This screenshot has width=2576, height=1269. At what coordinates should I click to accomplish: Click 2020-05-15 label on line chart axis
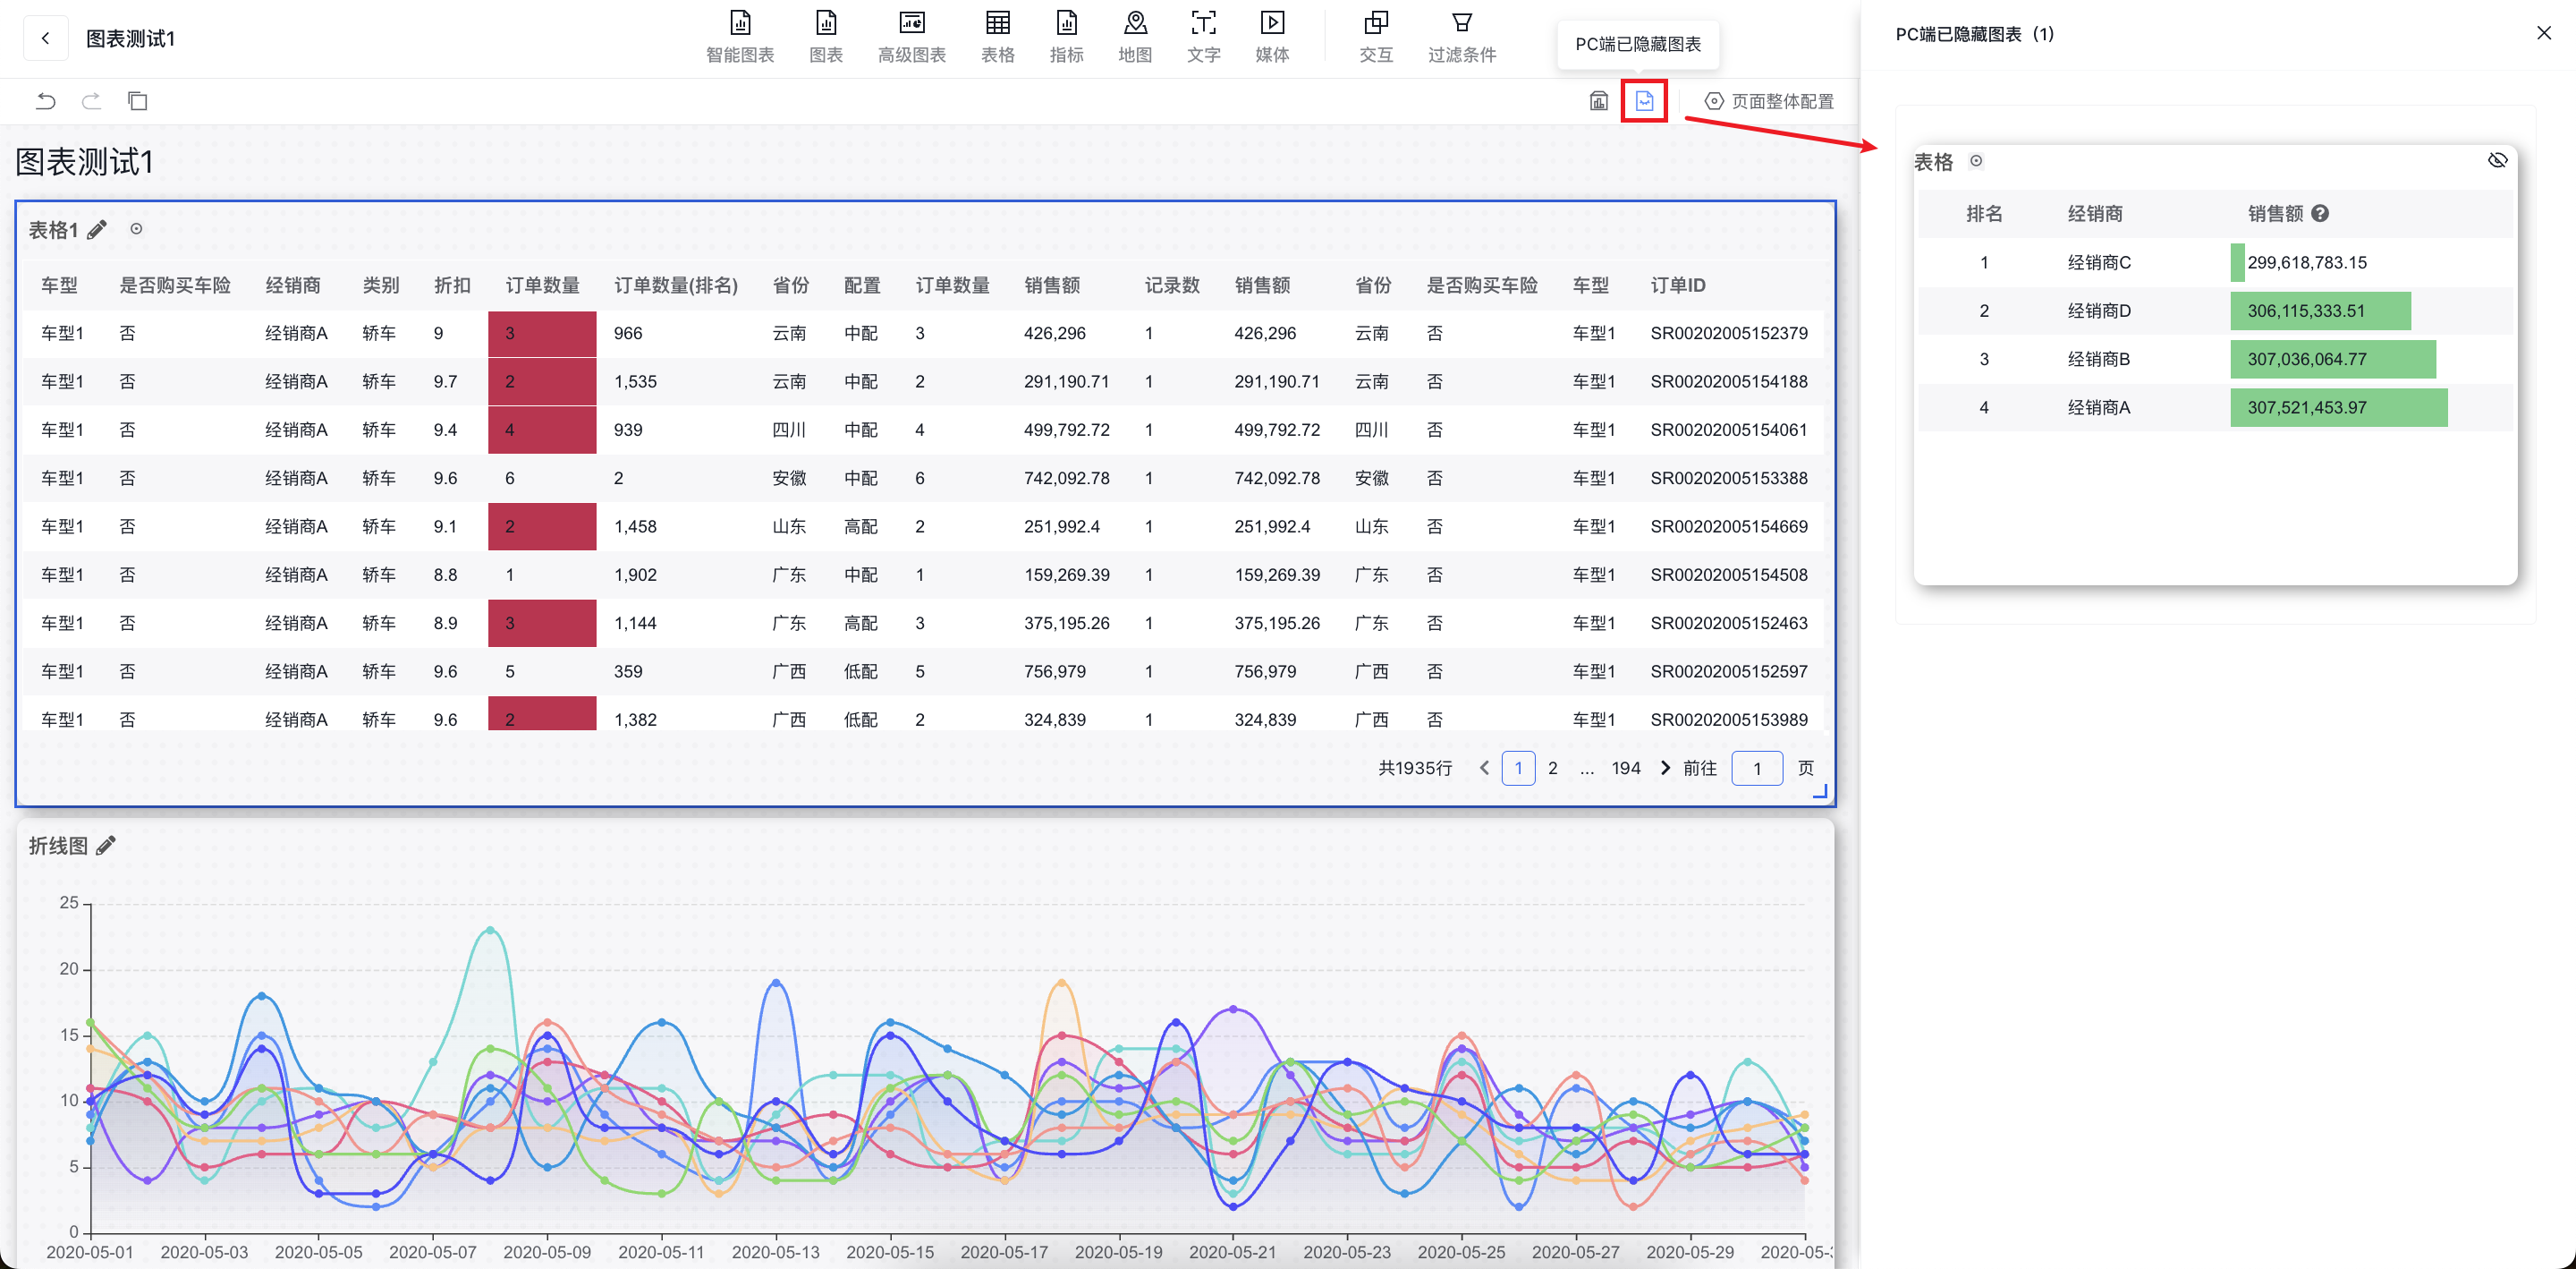coord(890,1251)
